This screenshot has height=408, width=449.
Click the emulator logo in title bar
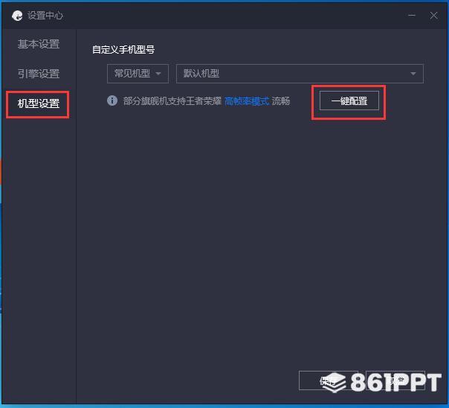point(17,16)
